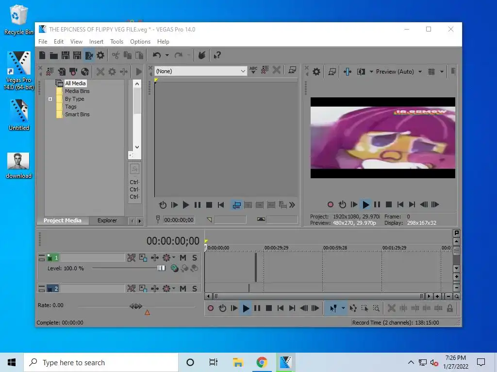Open interactive tutorials hand icon
The width and height of the screenshot is (497, 372).
click(201, 55)
